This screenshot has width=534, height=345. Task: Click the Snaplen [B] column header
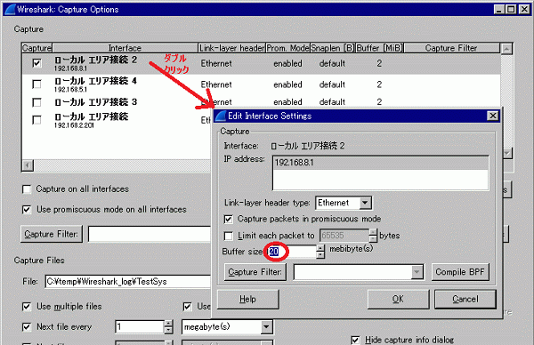pos(333,48)
